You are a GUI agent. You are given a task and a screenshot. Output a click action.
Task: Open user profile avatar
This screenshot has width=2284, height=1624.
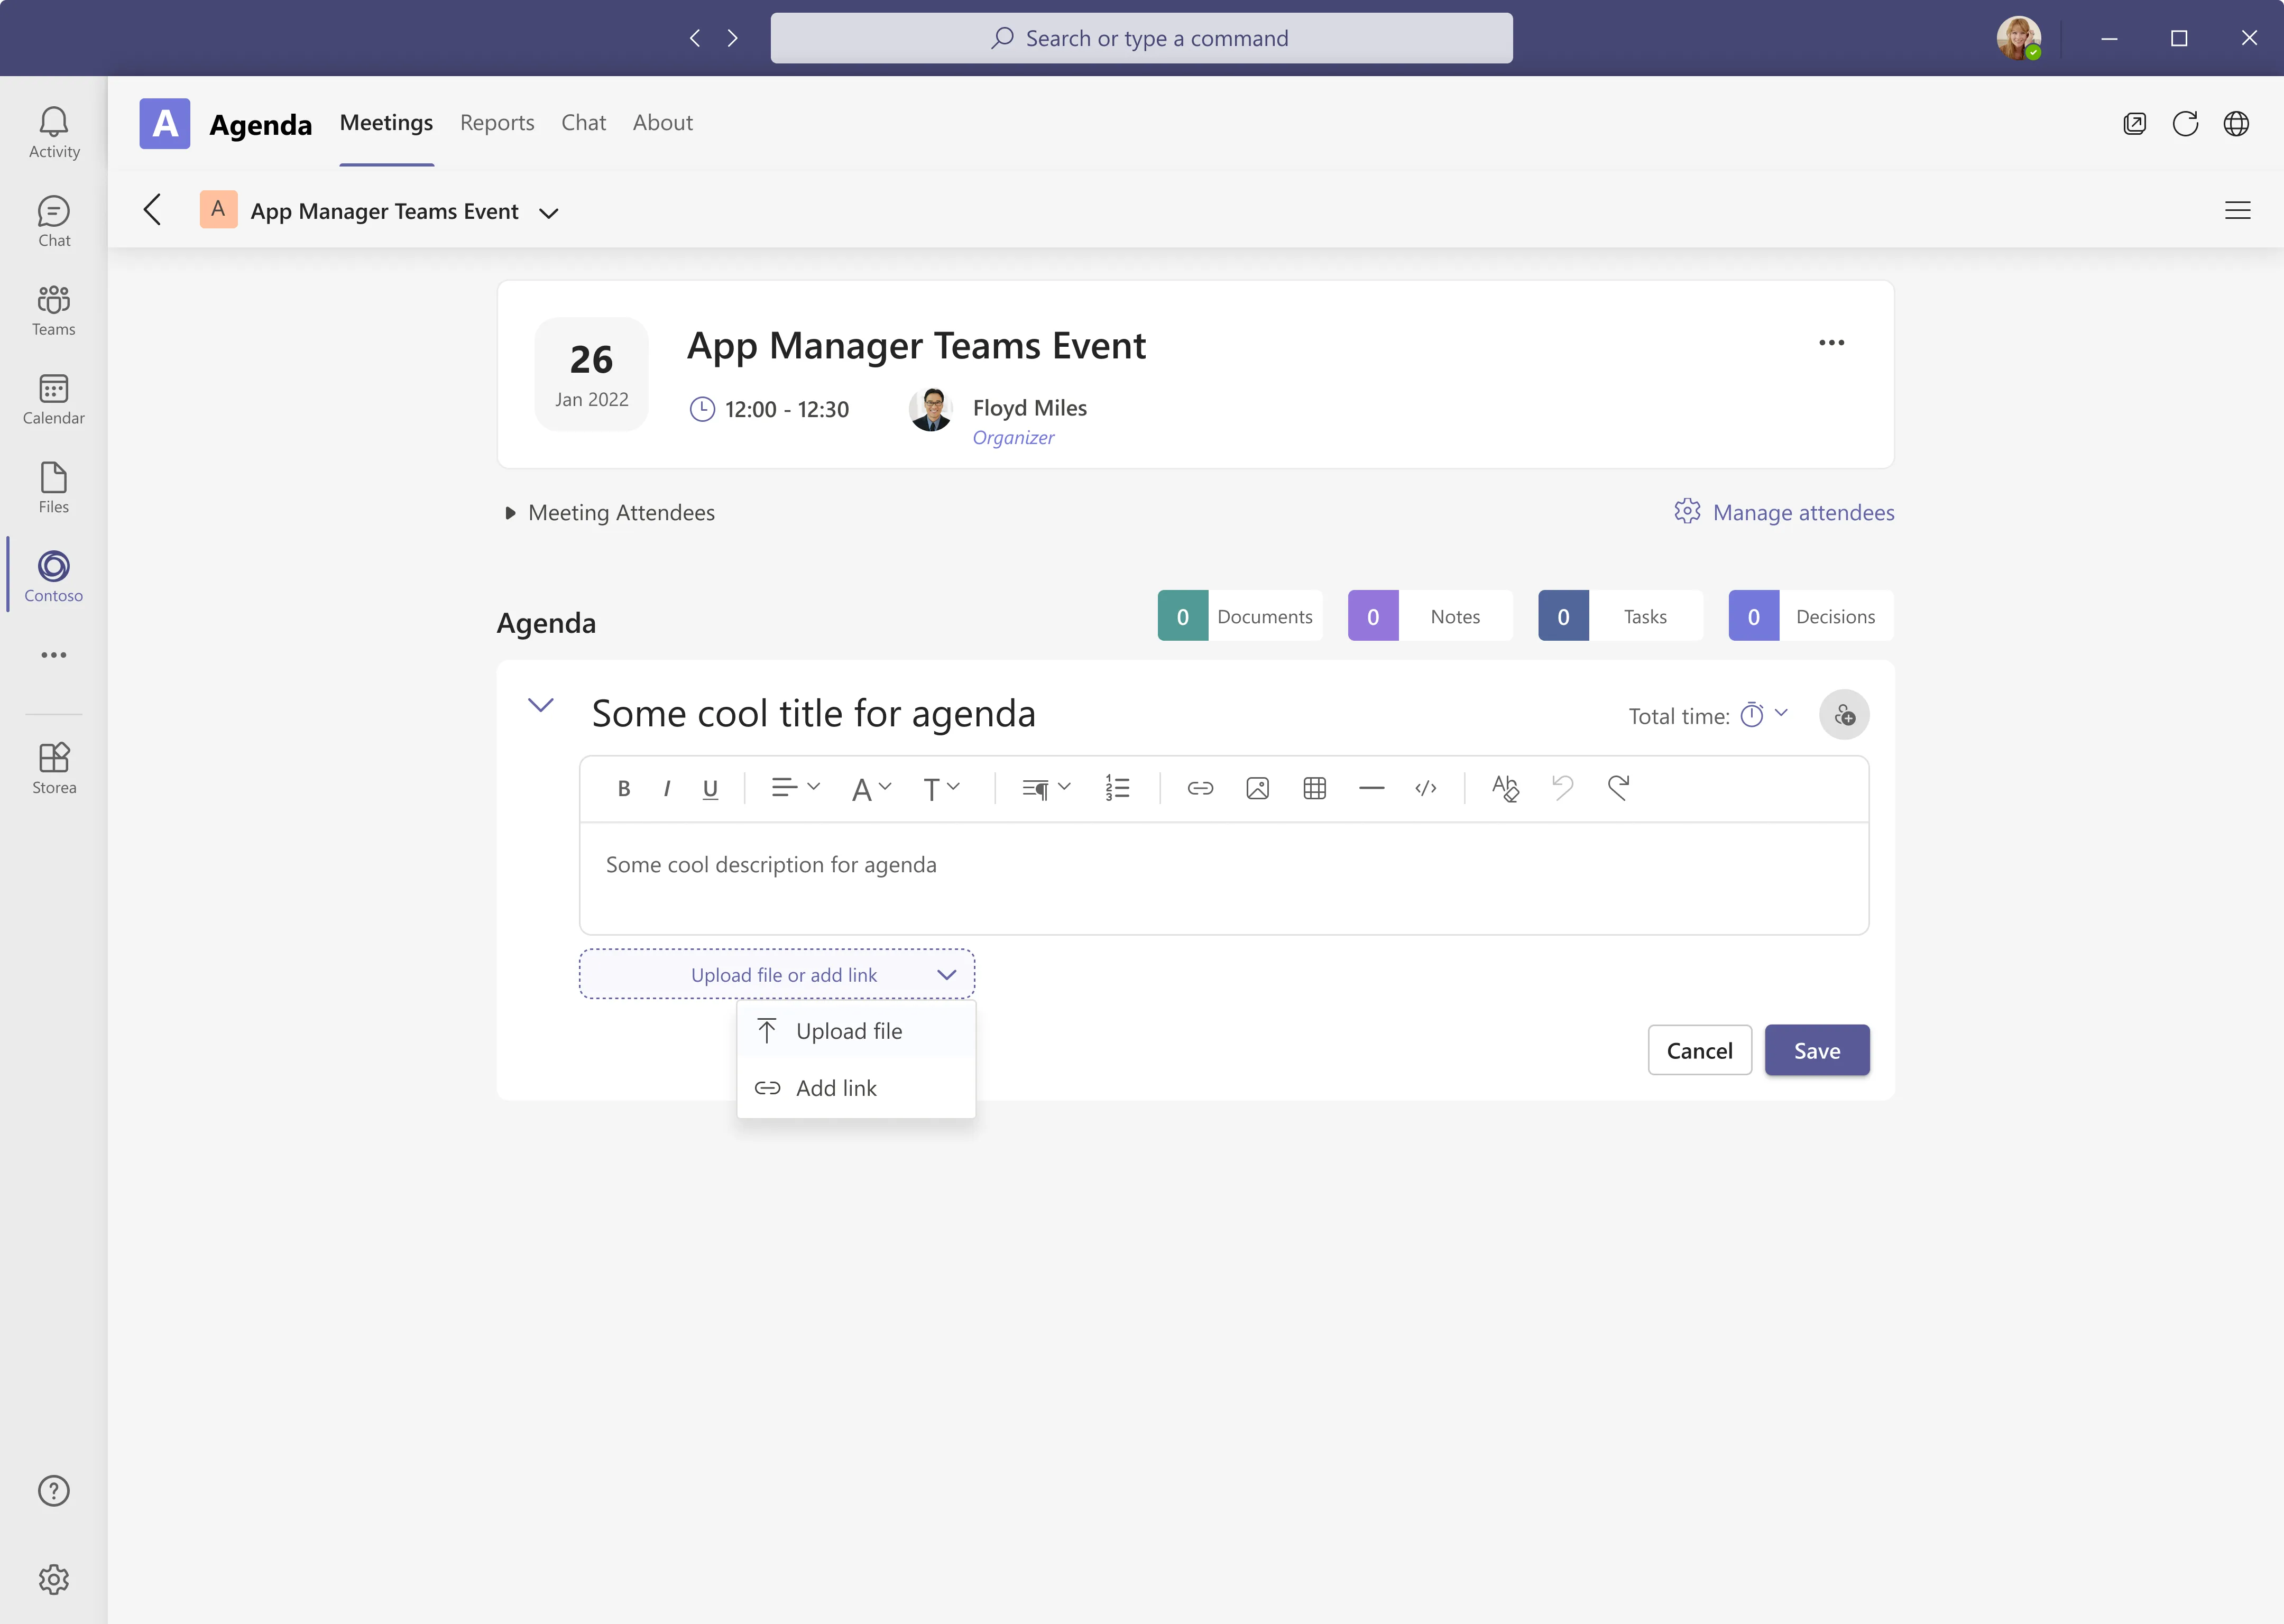point(2018,38)
